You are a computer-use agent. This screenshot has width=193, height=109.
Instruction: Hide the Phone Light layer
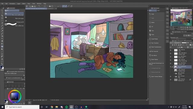(x=171, y=57)
